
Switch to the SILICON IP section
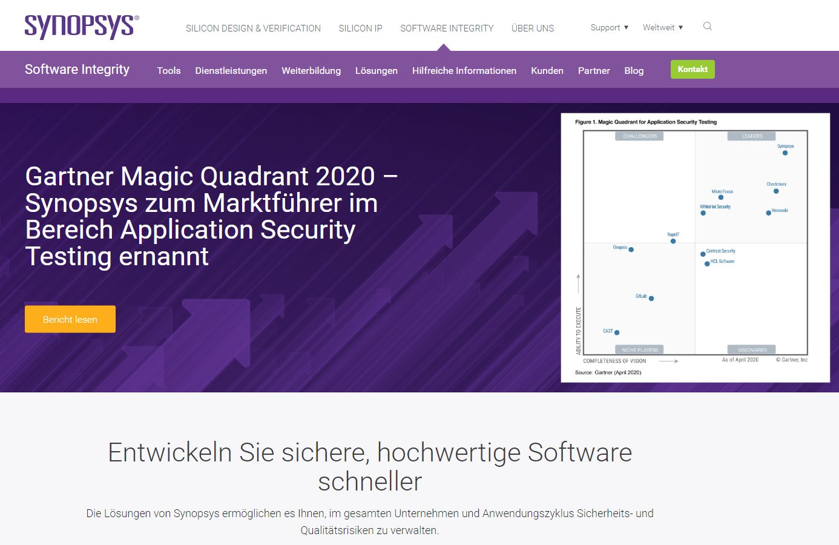click(360, 28)
